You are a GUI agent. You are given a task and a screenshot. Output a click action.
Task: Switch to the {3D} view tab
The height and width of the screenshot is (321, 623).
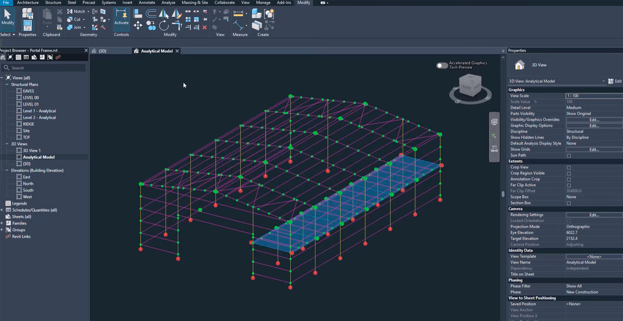click(x=102, y=51)
